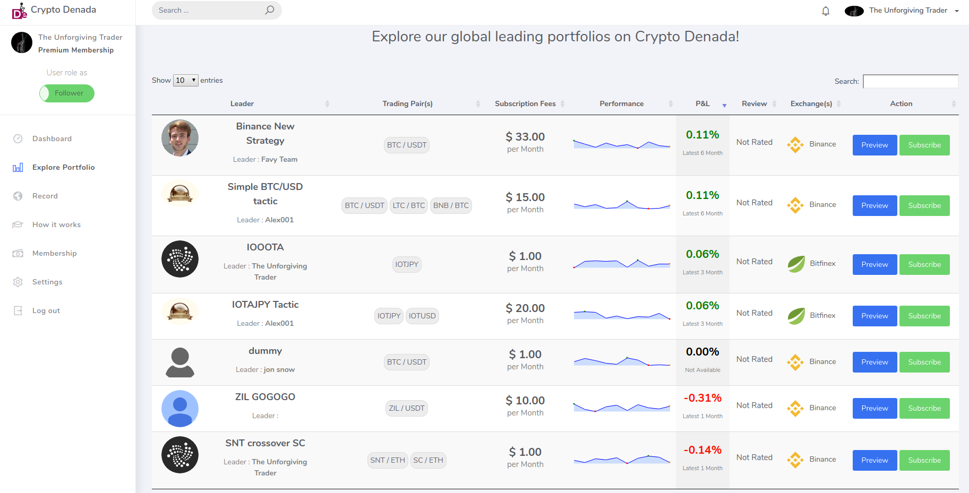Click the P&L column sort arrow
This screenshot has width=969, height=493.
pos(724,106)
